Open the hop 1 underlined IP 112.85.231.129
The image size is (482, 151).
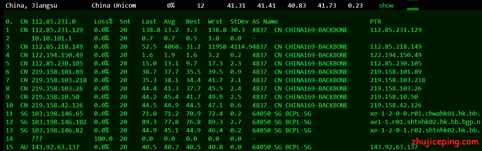[57, 30]
